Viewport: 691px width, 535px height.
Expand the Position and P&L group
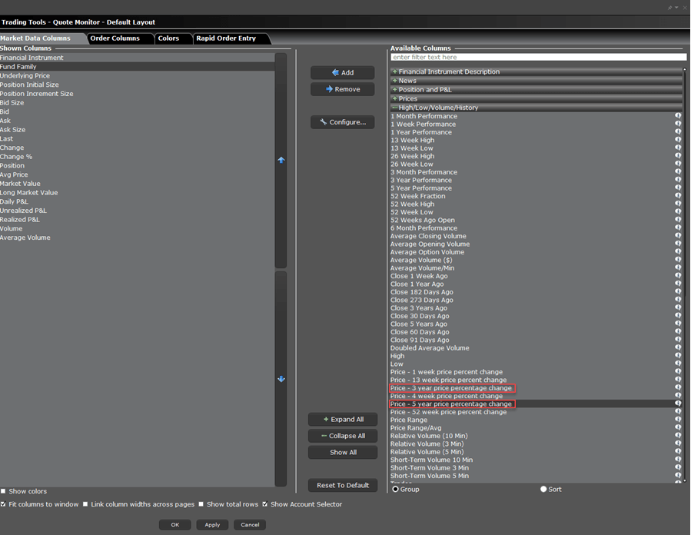pos(394,90)
